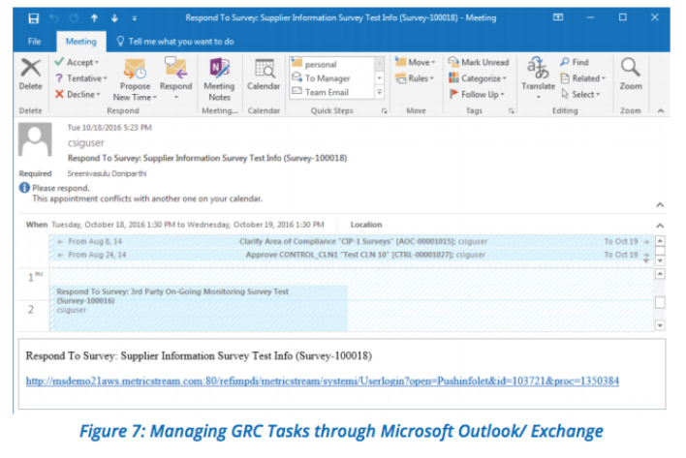Viewport: 686px width, 458px height.
Task: Open the Calendar button in the ribbon
Action: coord(264,74)
